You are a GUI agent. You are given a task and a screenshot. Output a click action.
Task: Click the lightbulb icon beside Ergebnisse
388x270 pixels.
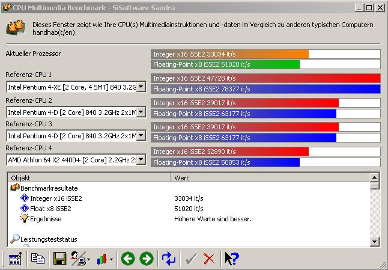point(25,218)
